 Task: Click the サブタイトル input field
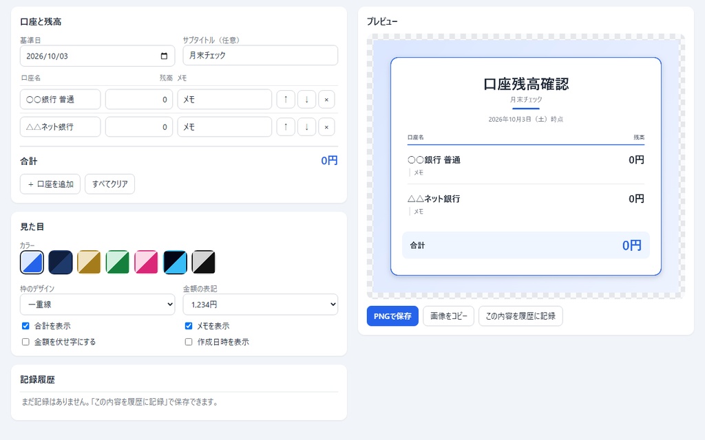click(x=260, y=55)
